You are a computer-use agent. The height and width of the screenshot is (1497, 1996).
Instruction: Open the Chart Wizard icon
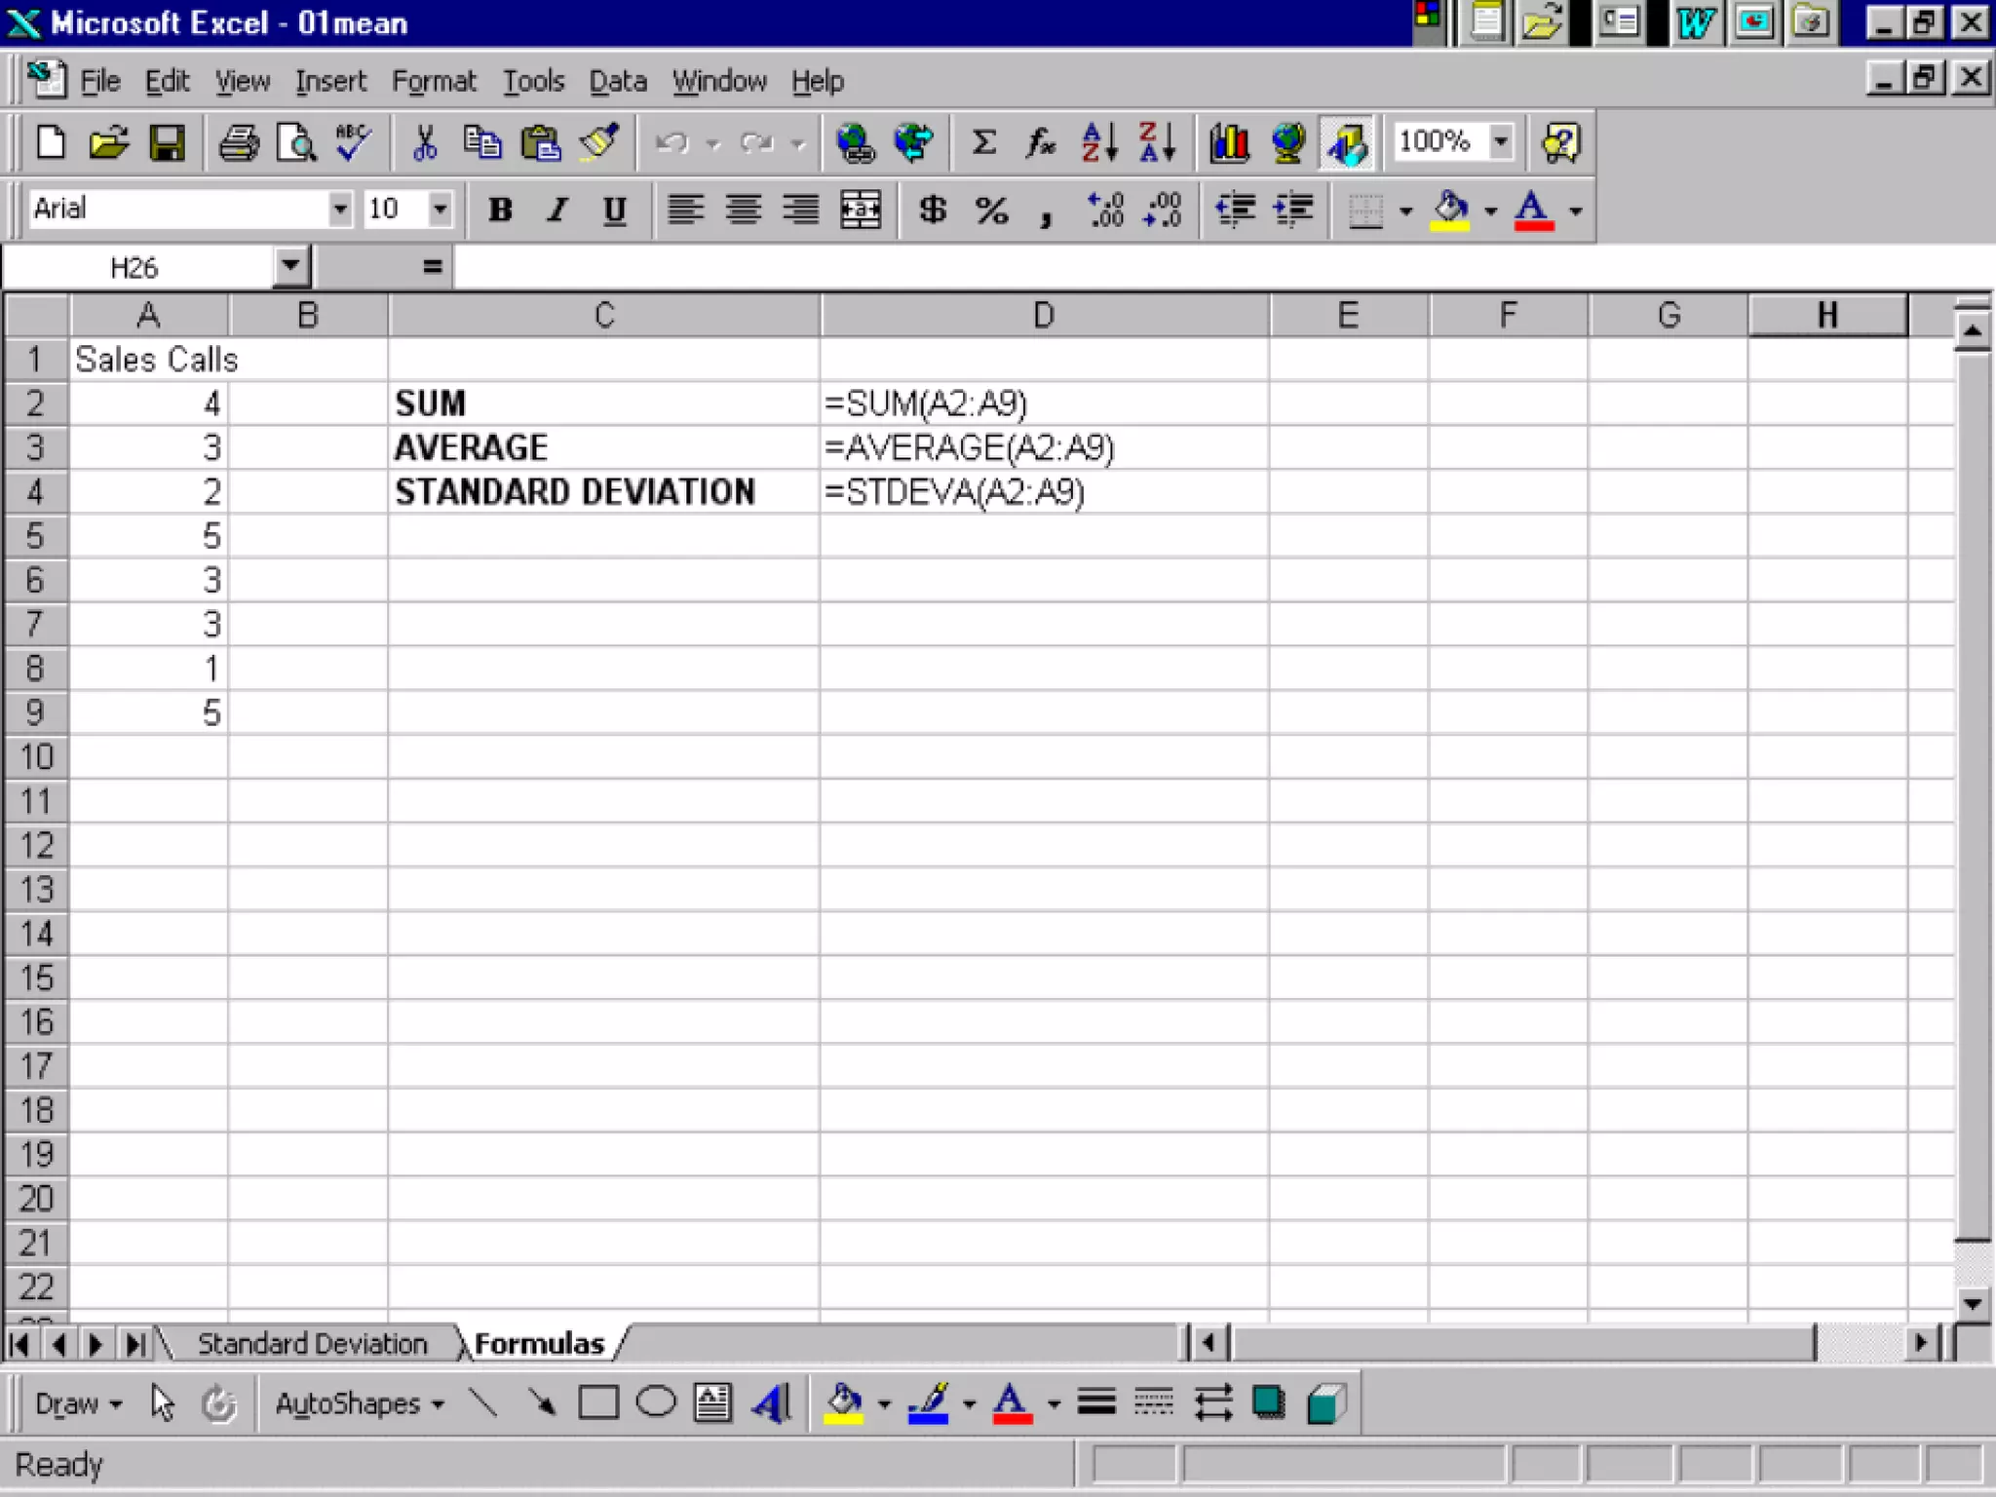1229,143
